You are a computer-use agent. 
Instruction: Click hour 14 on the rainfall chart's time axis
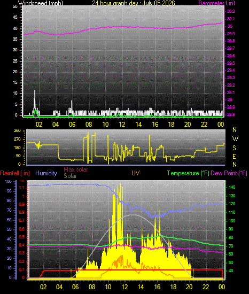[x=141, y=287]
